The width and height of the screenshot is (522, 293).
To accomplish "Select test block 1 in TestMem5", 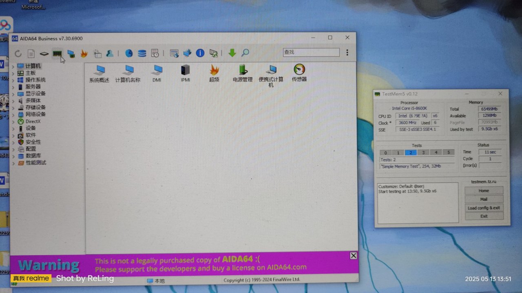I will (x=398, y=153).
